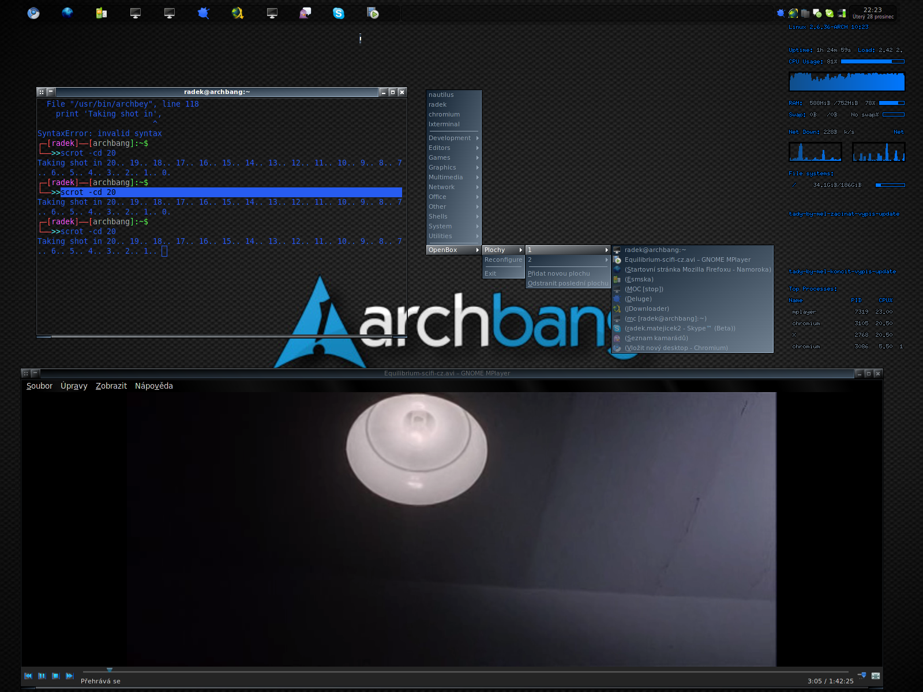Toggle MPlayer fullscreen button
Viewport: 923px width, 692px height.
pyautogui.click(x=876, y=676)
